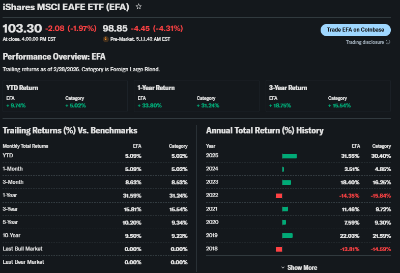Click the star icon to follow EFA
This screenshot has width=400, height=273.
(x=139, y=7)
